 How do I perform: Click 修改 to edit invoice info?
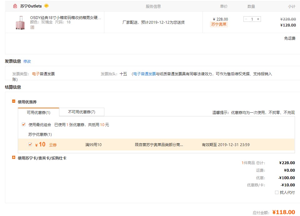pos(27,61)
